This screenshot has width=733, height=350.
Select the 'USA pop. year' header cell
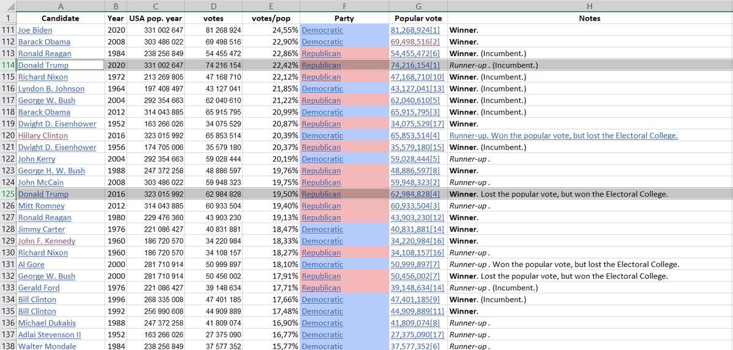point(156,18)
